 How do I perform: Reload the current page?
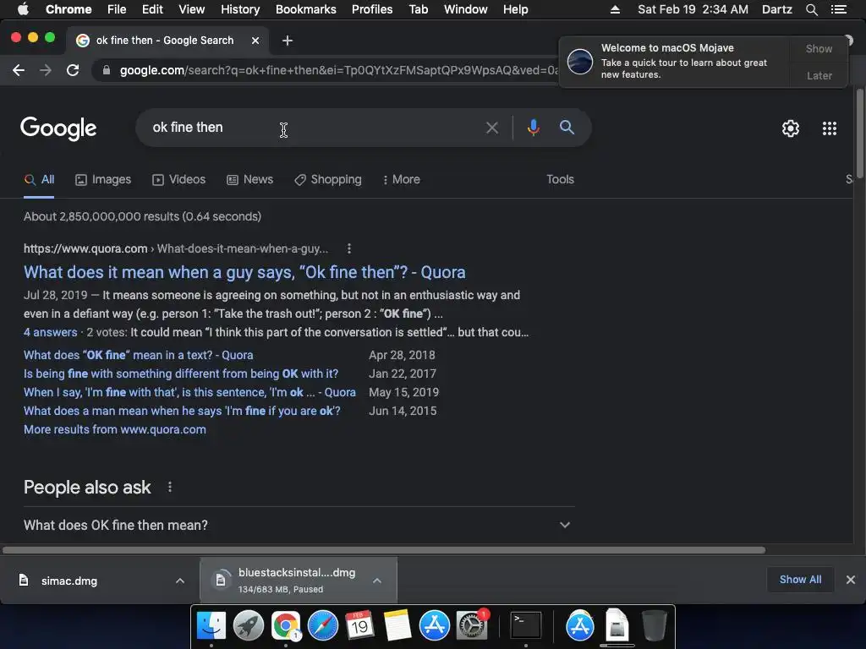coord(73,70)
